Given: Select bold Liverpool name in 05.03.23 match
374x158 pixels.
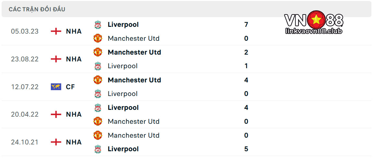Looking at the screenshot, I should point(123,25).
